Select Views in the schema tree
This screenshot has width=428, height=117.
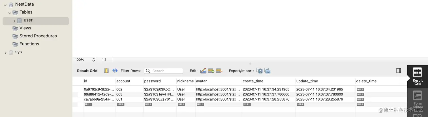coord(25,28)
